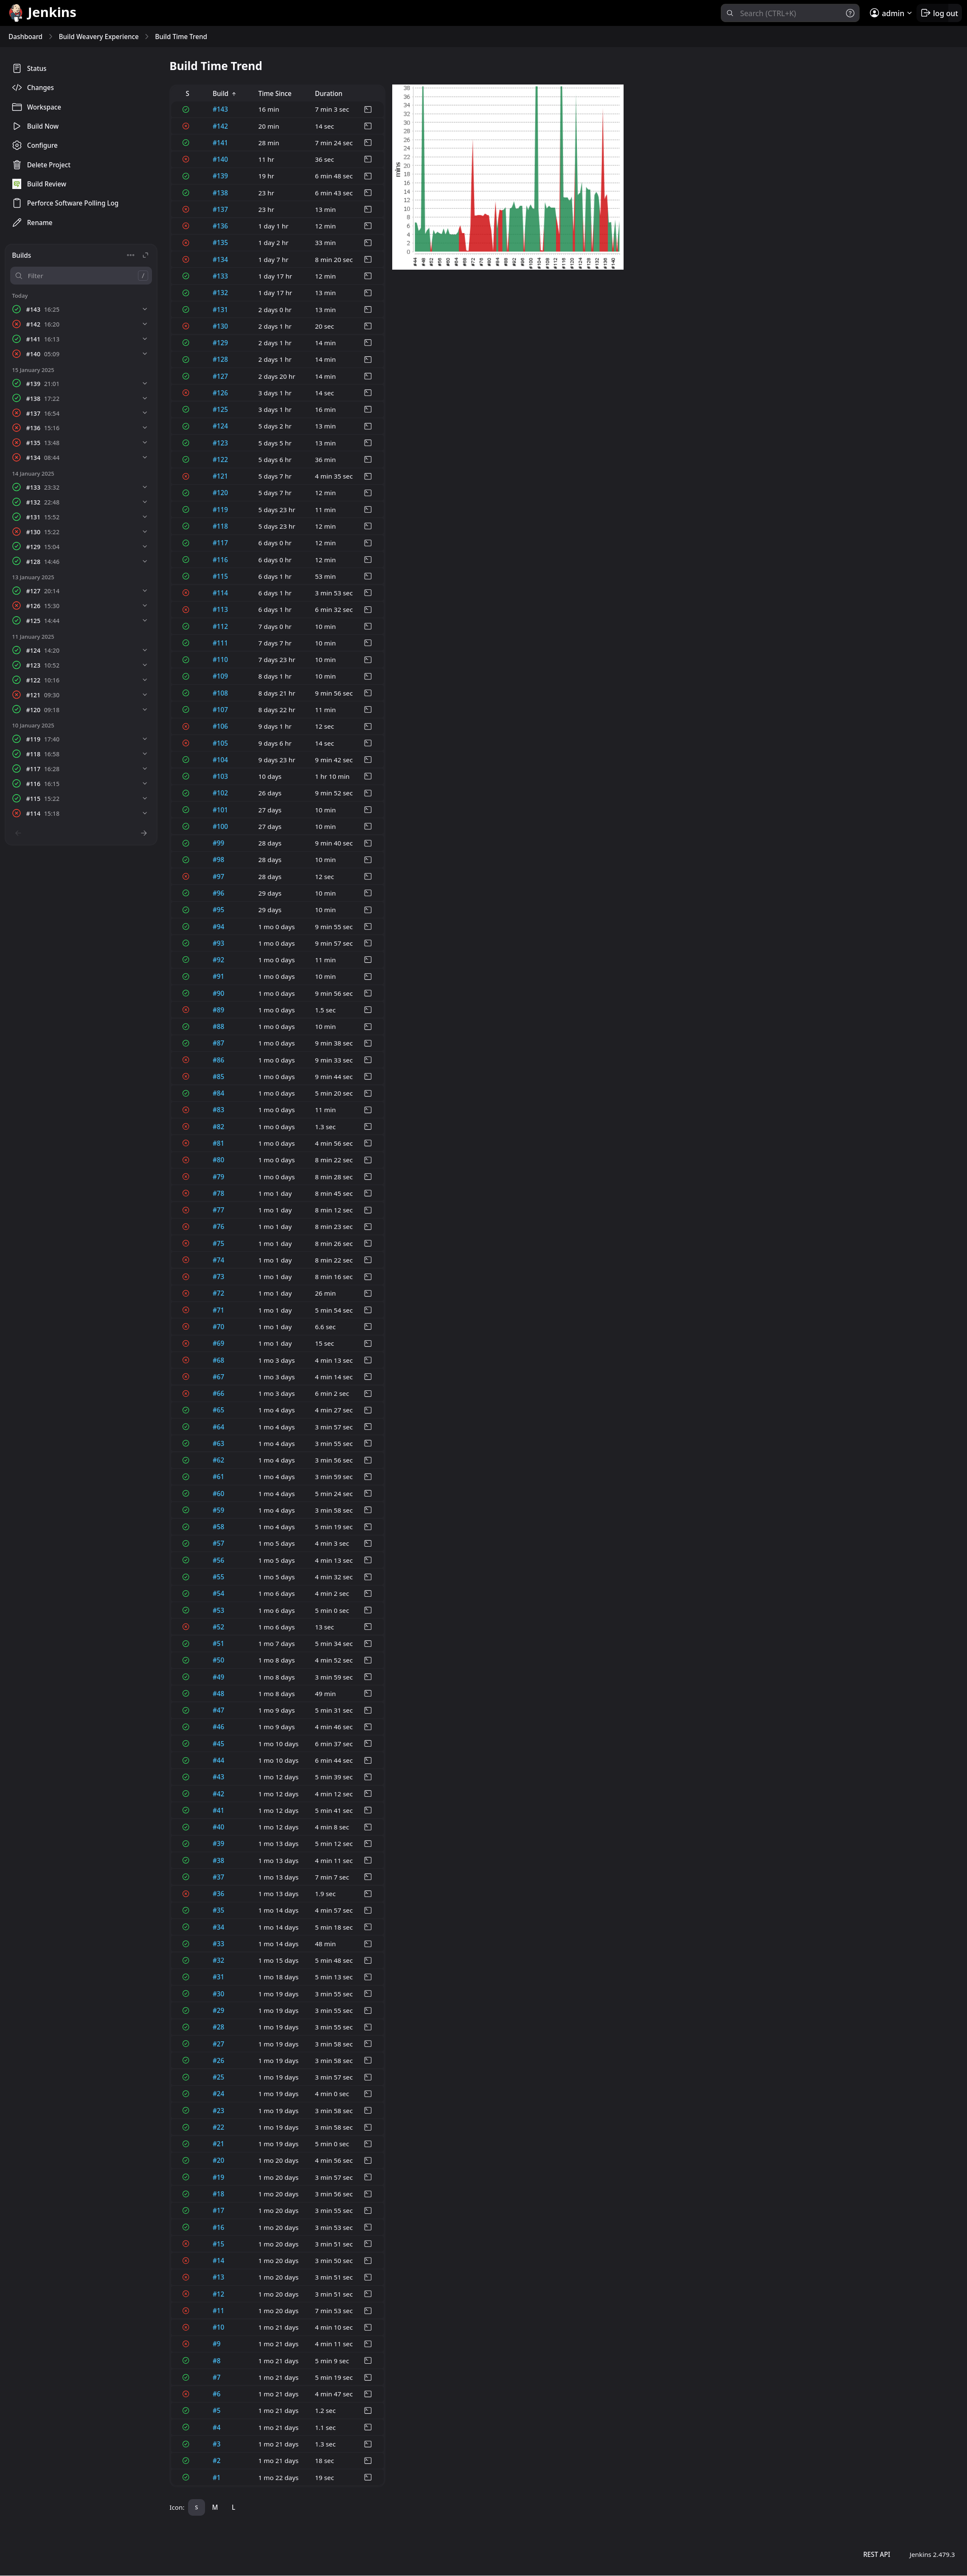
Task: Open build #143 link in the table
Action: (x=220, y=110)
